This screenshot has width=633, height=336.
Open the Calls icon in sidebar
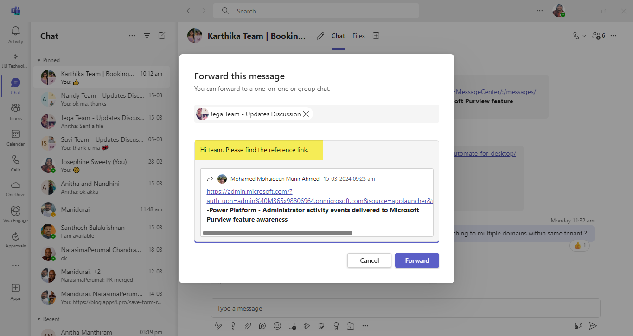(15, 163)
